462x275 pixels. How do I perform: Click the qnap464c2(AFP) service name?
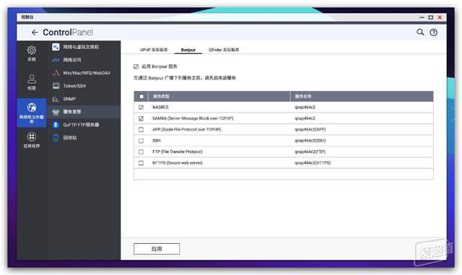310,129
